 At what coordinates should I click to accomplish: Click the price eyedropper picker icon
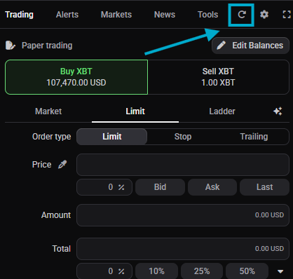[62, 165]
